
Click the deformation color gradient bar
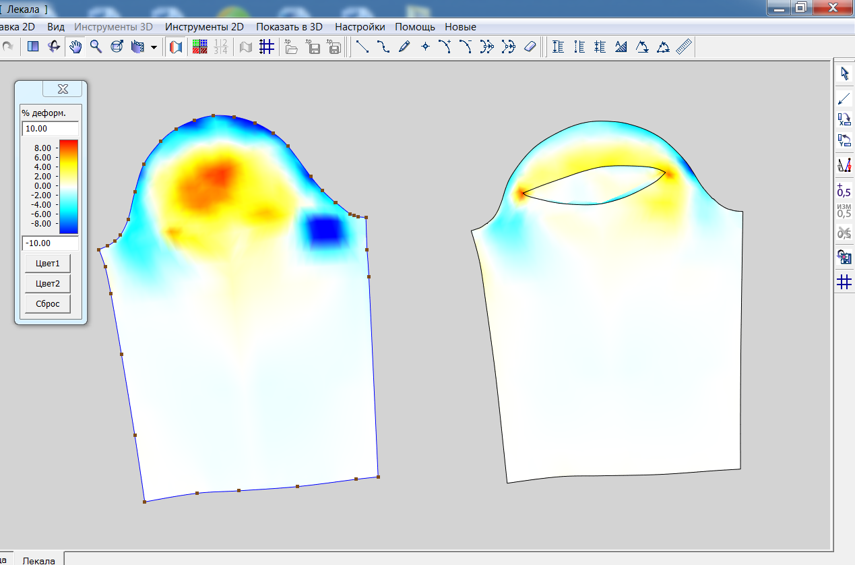69,185
